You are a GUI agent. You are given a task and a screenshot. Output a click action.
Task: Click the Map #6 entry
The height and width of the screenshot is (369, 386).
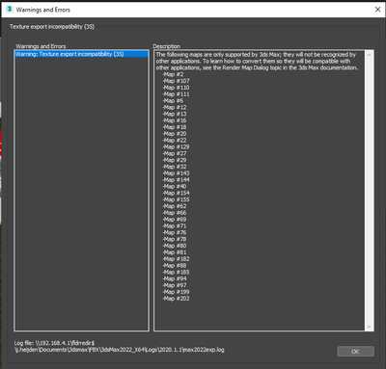[173, 100]
